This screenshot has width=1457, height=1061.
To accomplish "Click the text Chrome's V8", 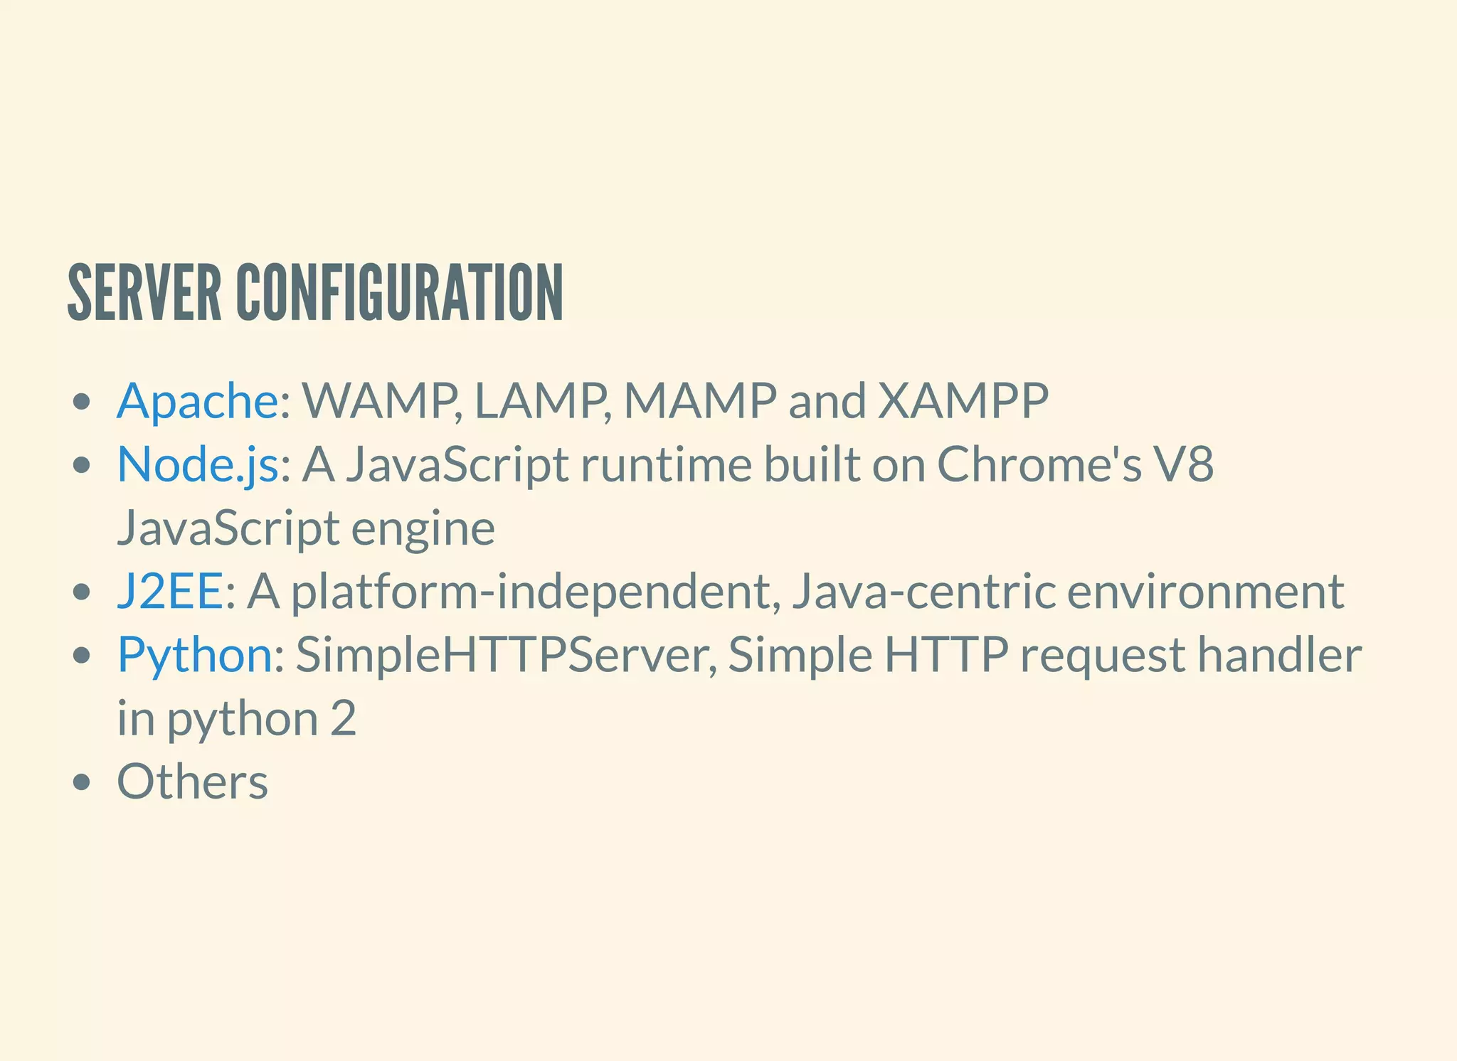I will coord(1075,465).
